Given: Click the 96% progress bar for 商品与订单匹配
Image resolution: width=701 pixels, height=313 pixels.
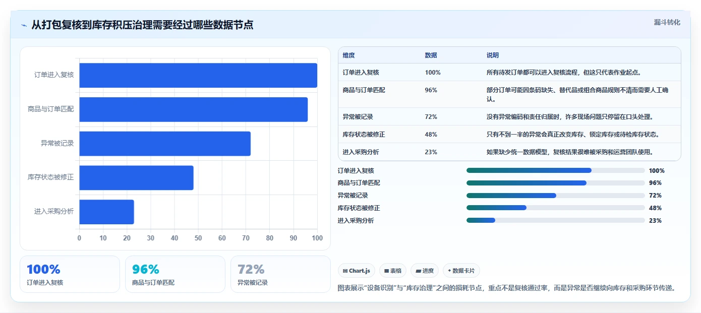Looking at the screenshot, I should click(x=556, y=183).
